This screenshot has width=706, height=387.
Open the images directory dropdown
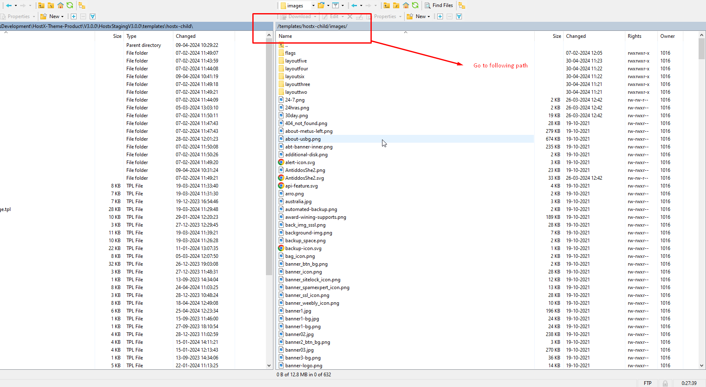tap(313, 6)
